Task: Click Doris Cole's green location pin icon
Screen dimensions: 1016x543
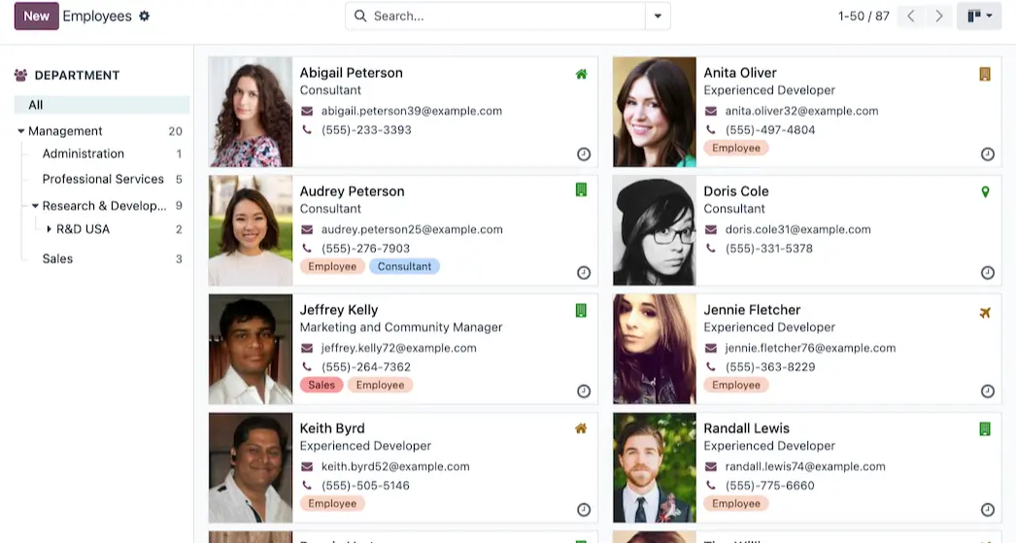Action: coord(985,192)
